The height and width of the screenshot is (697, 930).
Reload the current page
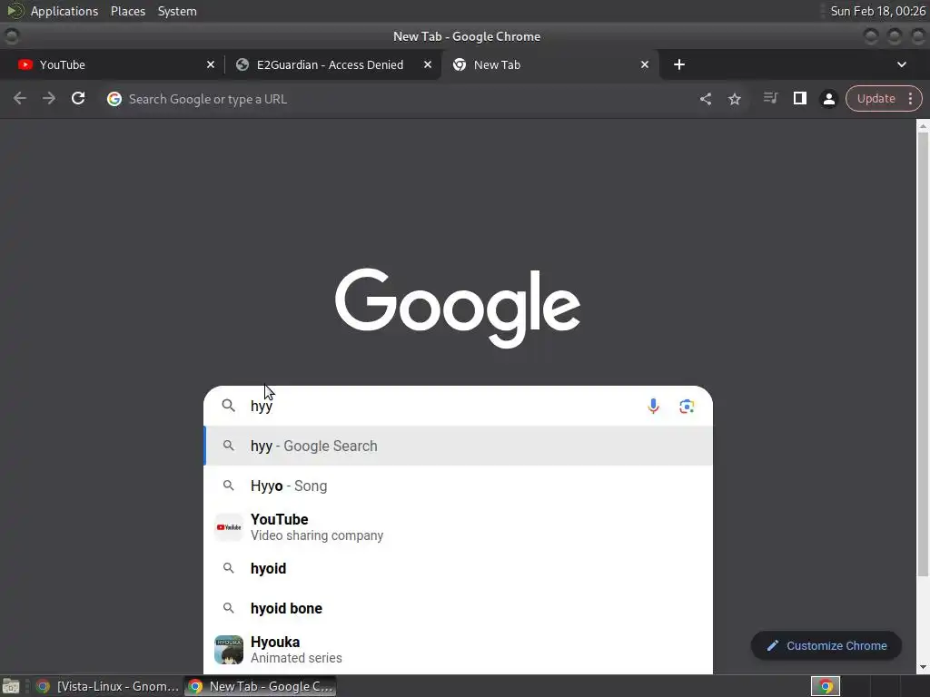[78, 98]
